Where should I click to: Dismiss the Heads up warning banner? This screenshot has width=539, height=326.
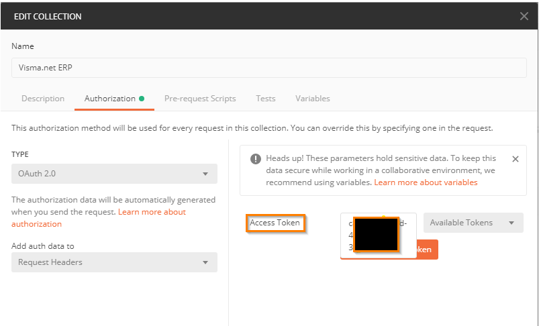pos(516,159)
